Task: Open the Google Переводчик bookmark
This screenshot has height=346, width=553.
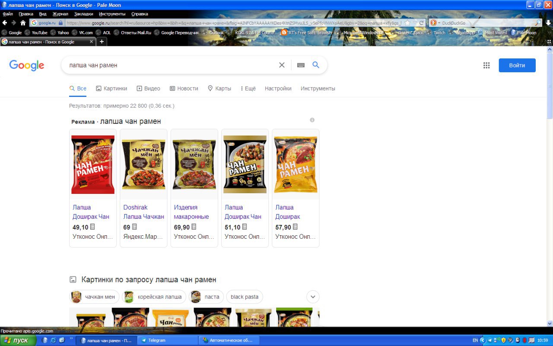Action: (177, 32)
